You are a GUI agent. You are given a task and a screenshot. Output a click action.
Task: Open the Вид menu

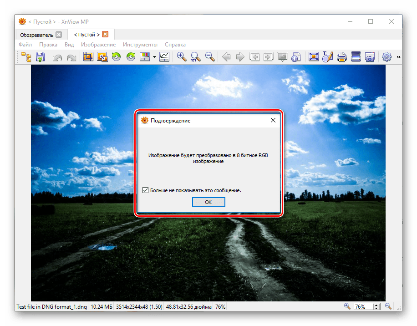[x=69, y=45]
